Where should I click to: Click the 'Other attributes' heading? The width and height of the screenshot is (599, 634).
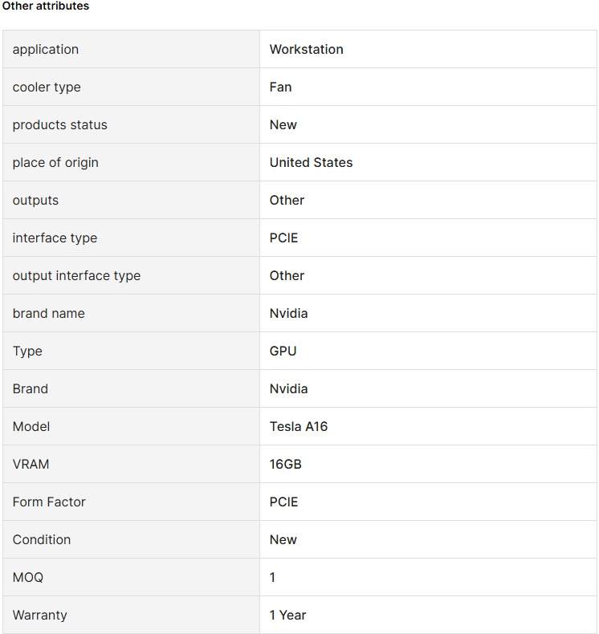coord(45,6)
